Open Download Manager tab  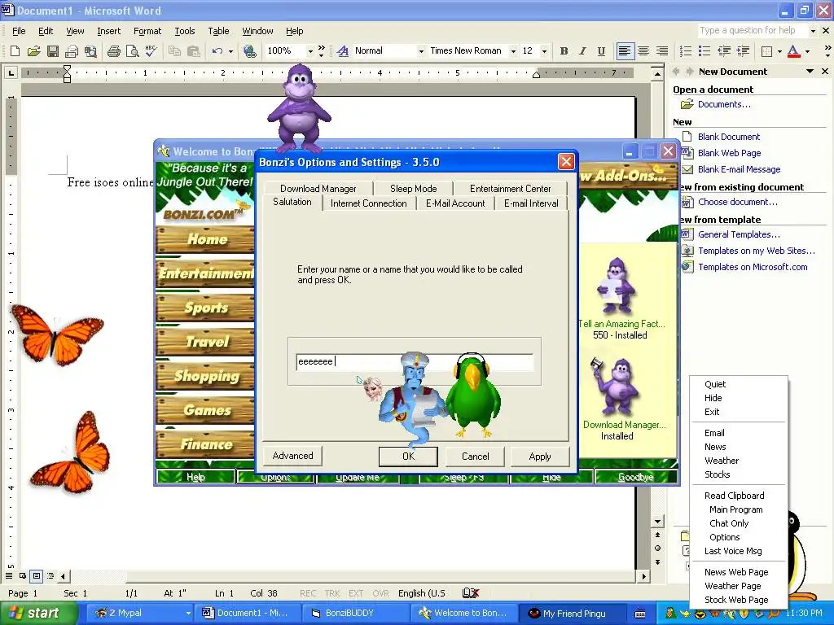(x=318, y=188)
